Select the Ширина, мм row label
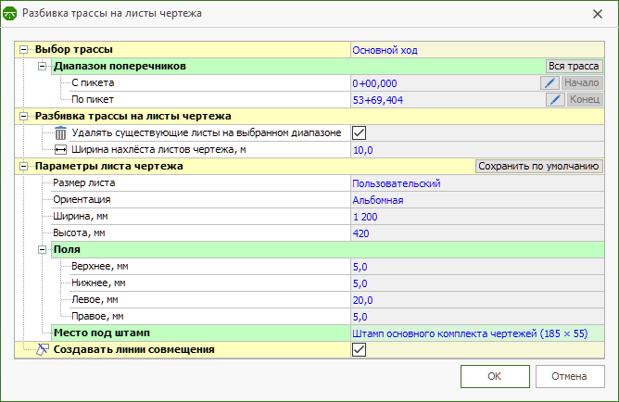This screenshot has height=402, width=619. [81, 216]
